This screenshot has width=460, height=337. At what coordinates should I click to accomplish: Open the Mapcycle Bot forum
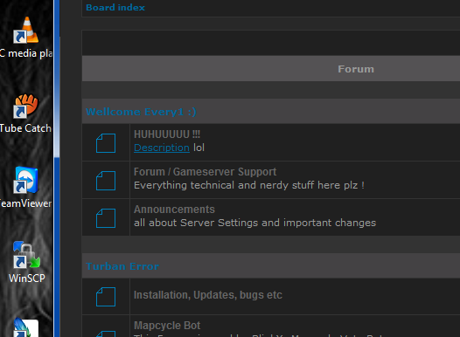[x=167, y=326]
